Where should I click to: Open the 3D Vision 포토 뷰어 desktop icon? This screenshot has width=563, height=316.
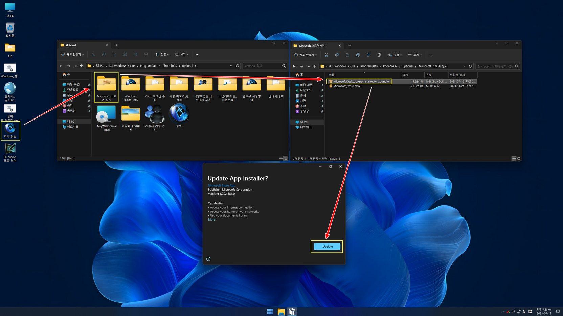tap(10, 153)
